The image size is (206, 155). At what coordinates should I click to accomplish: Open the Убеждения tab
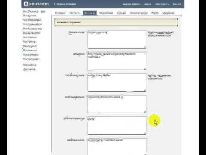coord(169,13)
